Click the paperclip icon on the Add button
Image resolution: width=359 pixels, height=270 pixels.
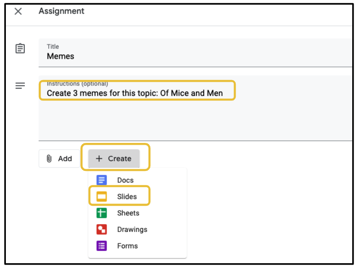click(x=50, y=159)
